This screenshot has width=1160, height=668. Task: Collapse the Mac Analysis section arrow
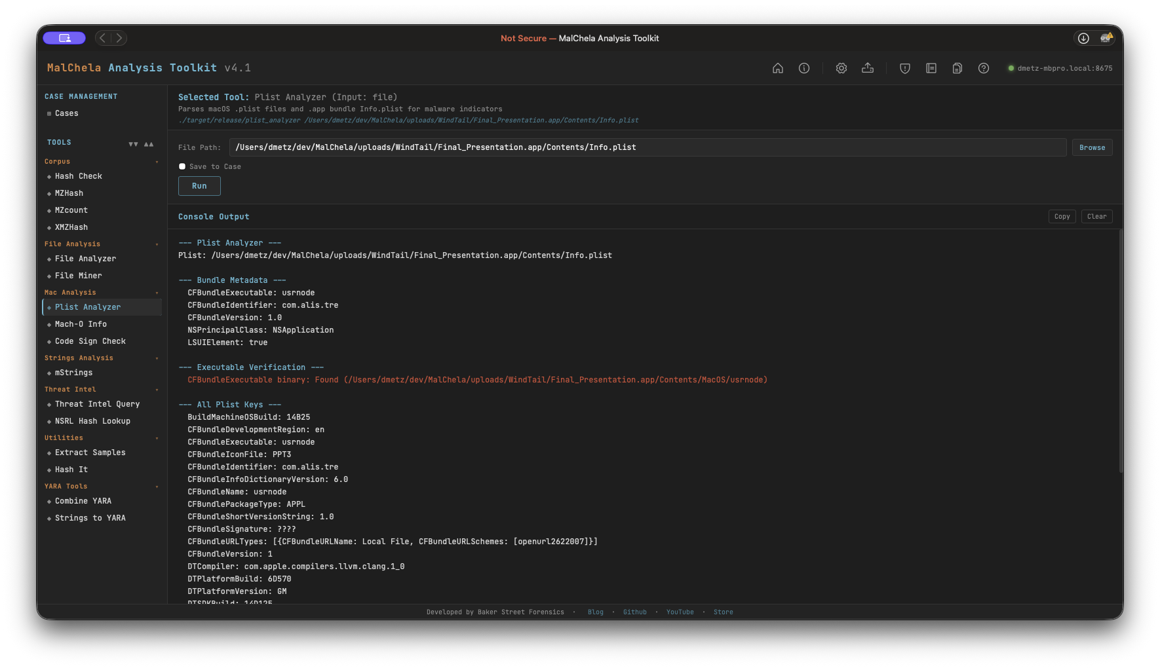coord(157,293)
